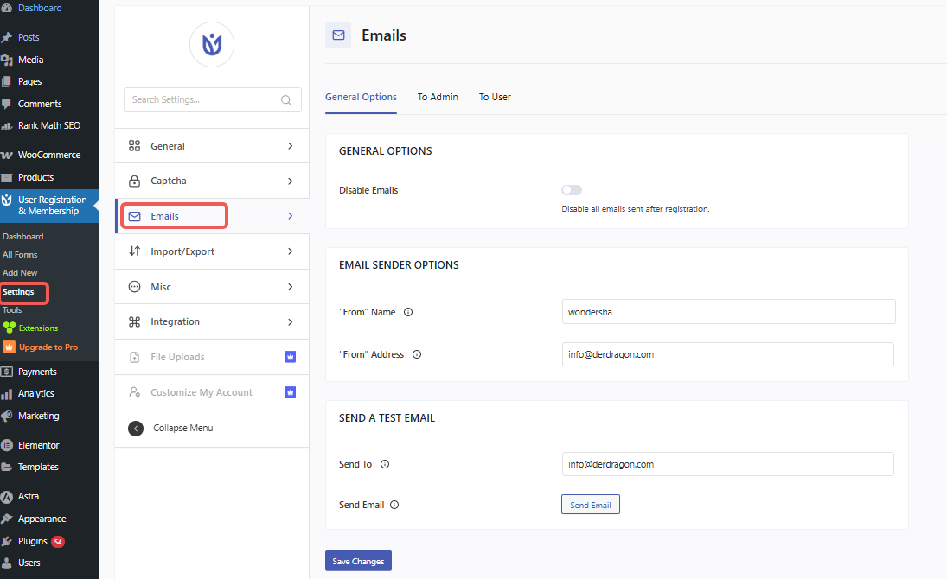
Task: Click the Send Email button
Action: pyautogui.click(x=591, y=505)
